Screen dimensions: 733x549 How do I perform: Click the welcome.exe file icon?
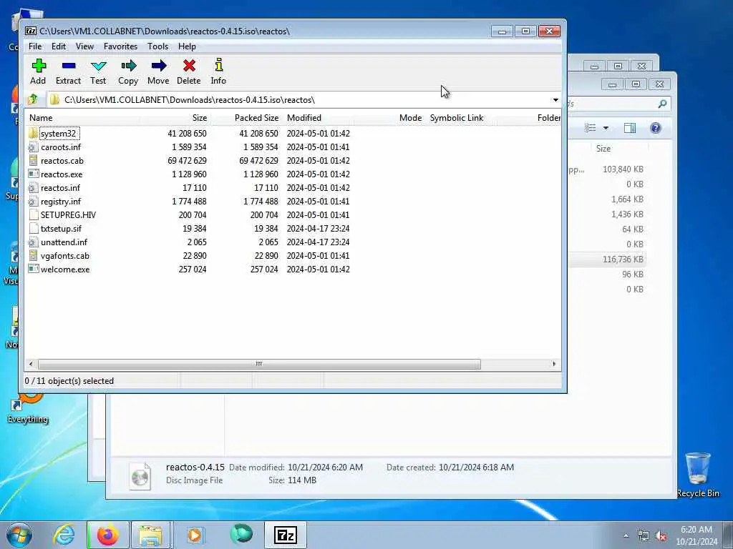[x=33, y=269]
